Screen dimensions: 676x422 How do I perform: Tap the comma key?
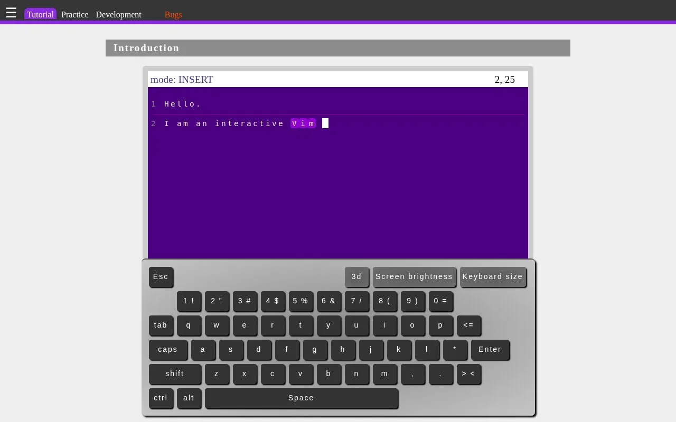[x=412, y=374]
